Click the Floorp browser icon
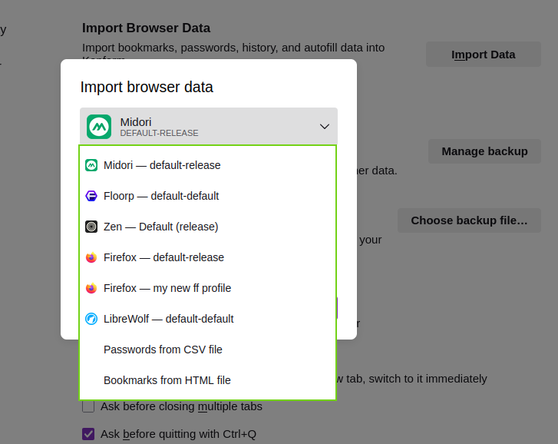Viewport: 558px width, 444px height. coord(91,196)
